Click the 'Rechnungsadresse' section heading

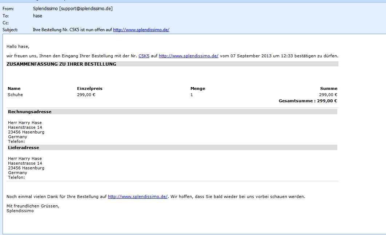click(x=30, y=112)
